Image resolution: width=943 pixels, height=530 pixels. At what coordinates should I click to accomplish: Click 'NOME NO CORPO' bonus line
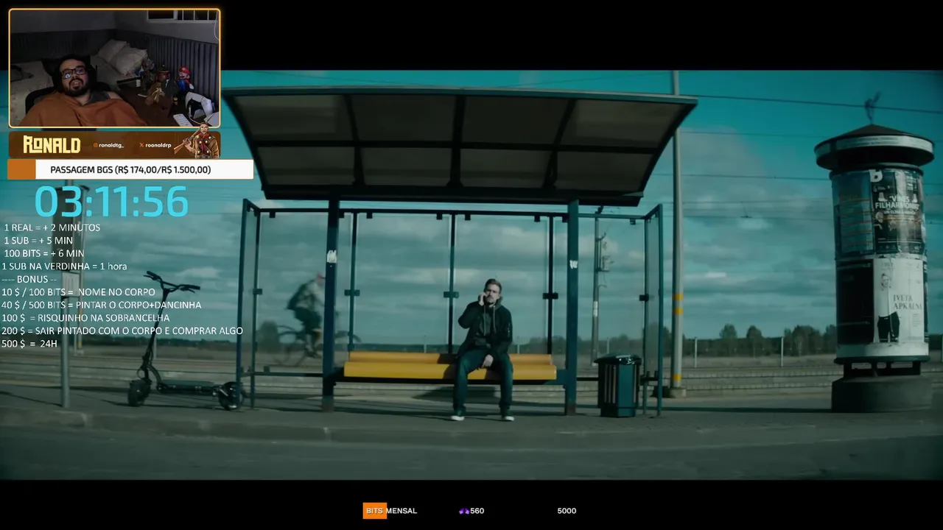[x=78, y=292]
